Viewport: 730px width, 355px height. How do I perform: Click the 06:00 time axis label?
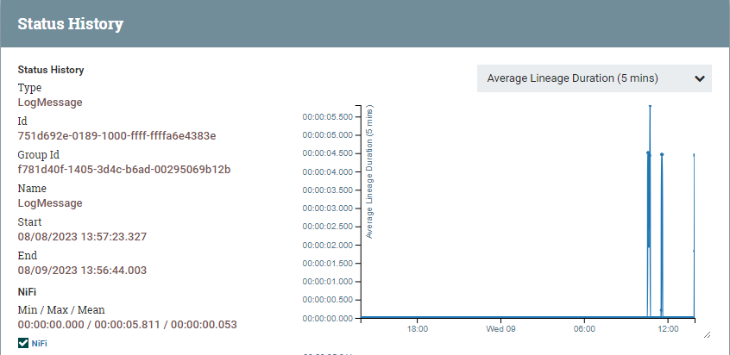(584, 329)
